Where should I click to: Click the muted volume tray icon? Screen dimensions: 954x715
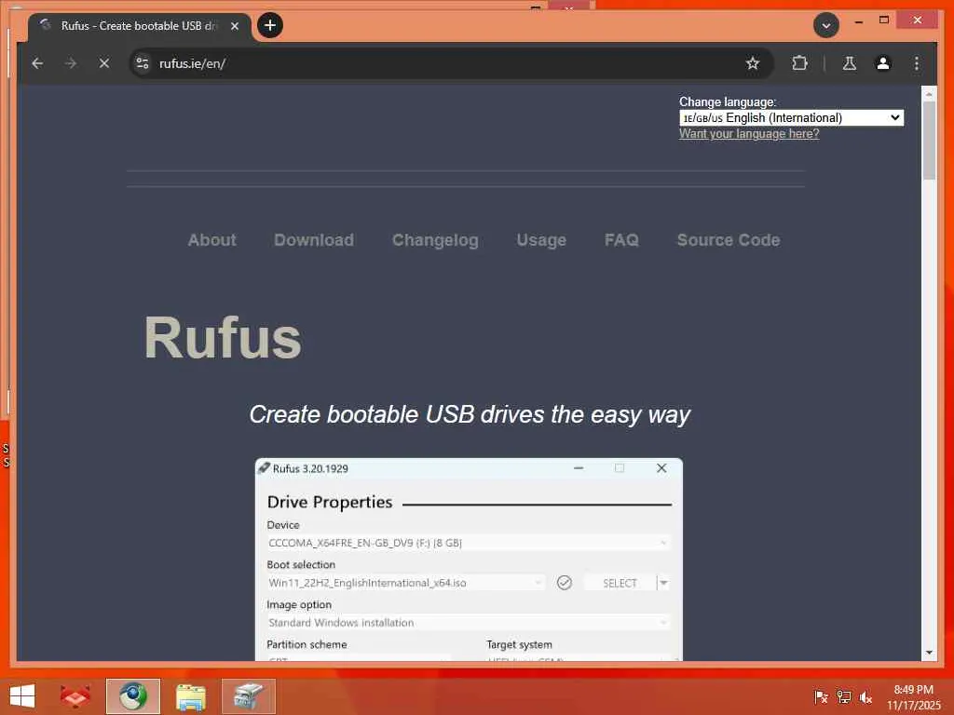865,696
